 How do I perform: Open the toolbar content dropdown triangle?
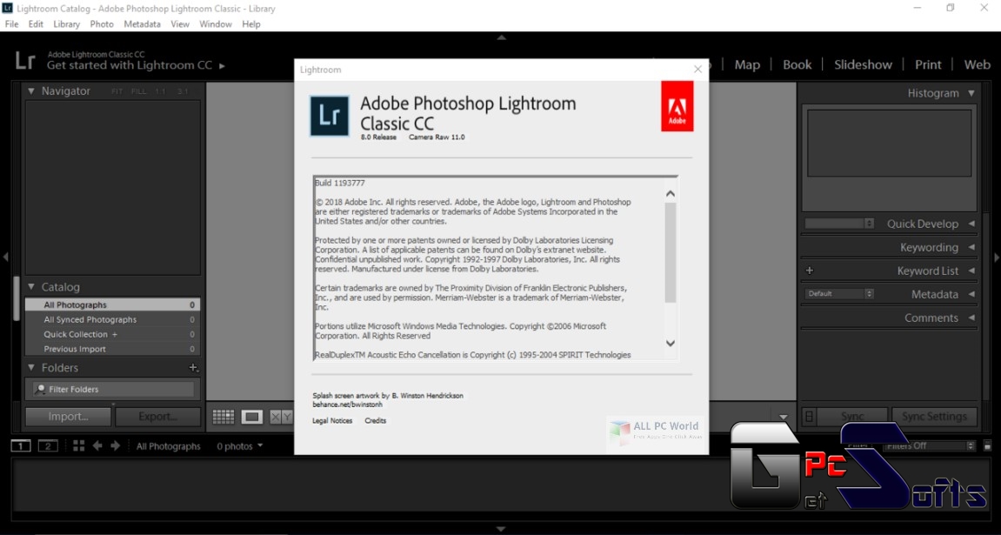coord(784,417)
